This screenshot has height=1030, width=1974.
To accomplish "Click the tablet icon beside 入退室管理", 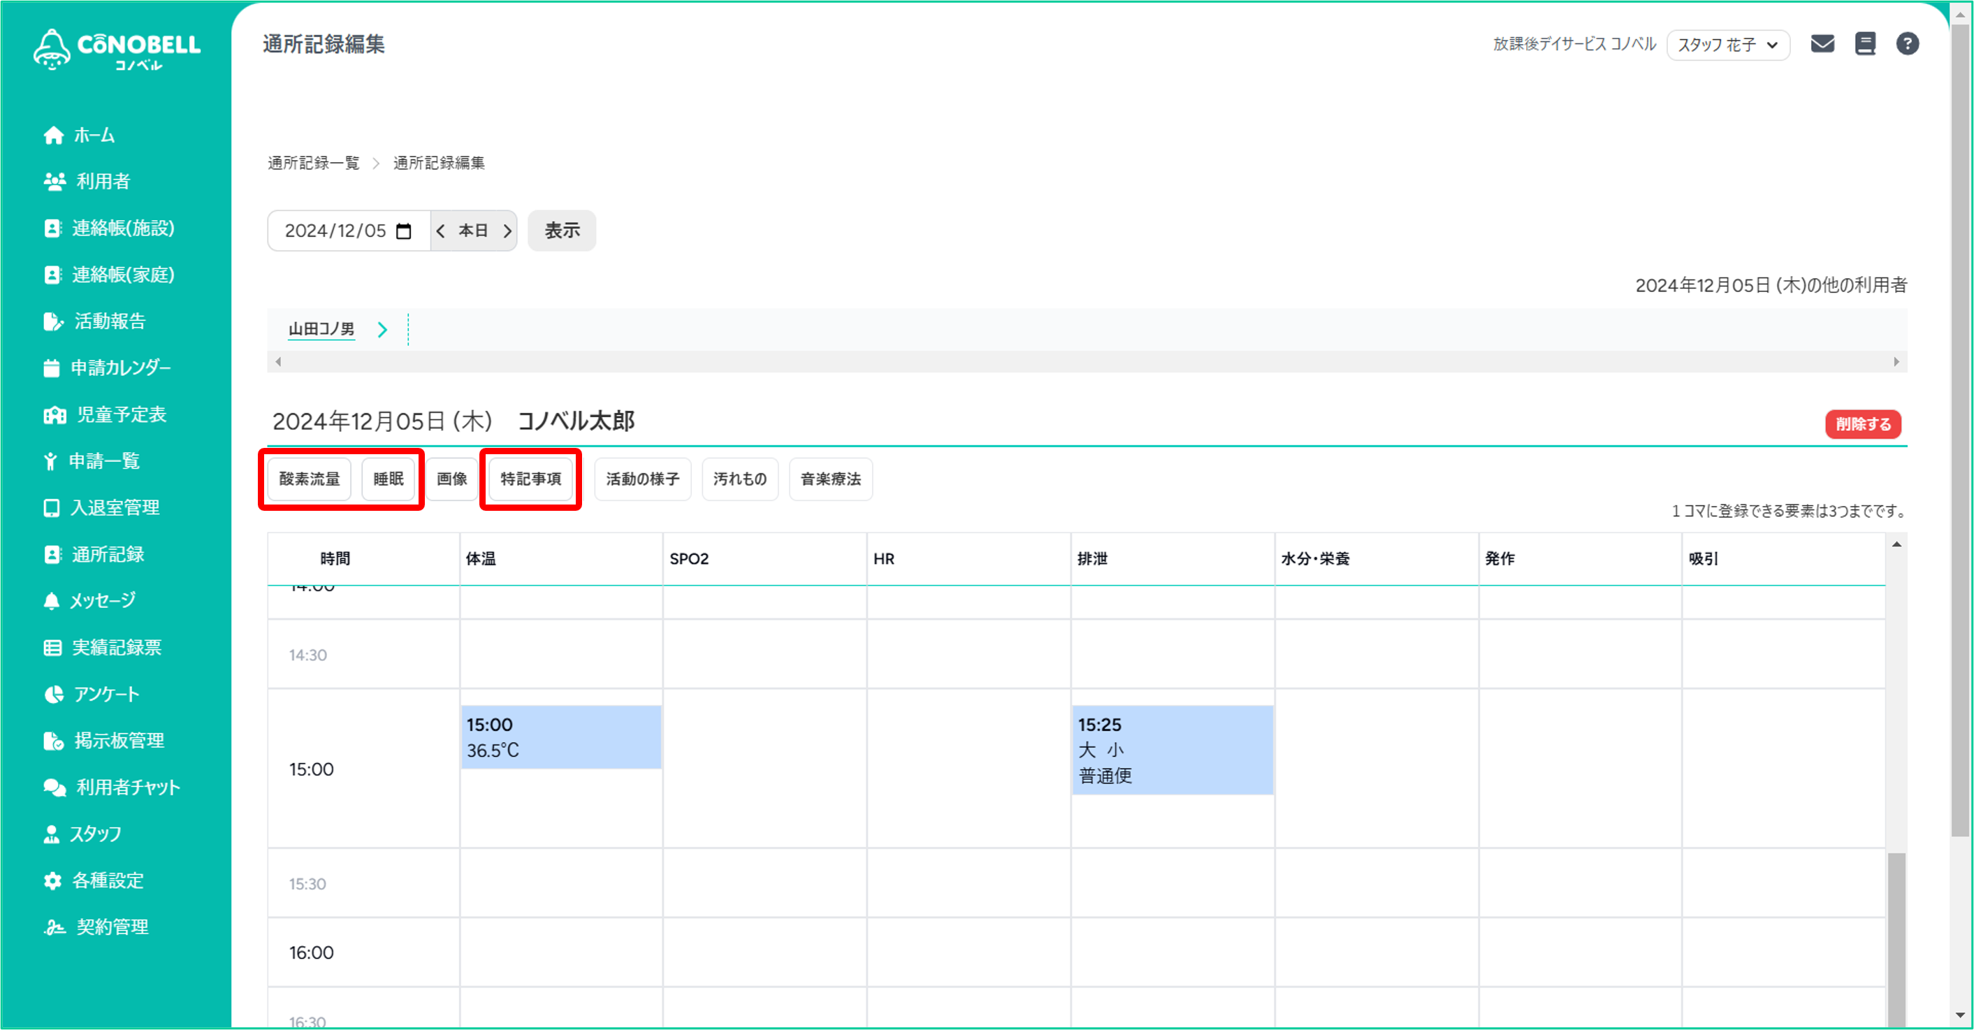I will pos(51,508).
